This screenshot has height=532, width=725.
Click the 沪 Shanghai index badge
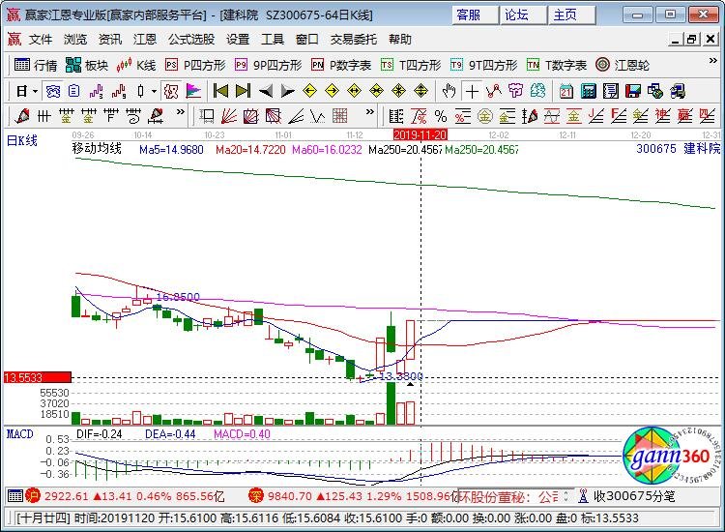(x=33, y=496)
